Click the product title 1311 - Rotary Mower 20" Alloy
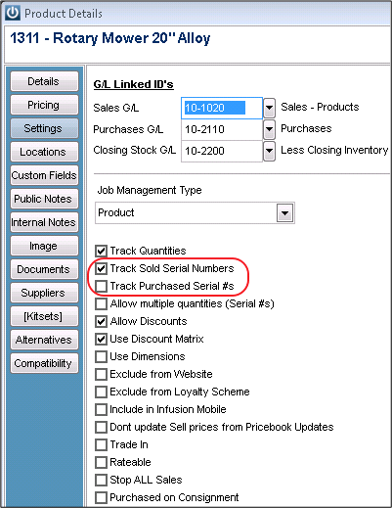The height and width of the screenshot is (508, 392). click(110, 38)
